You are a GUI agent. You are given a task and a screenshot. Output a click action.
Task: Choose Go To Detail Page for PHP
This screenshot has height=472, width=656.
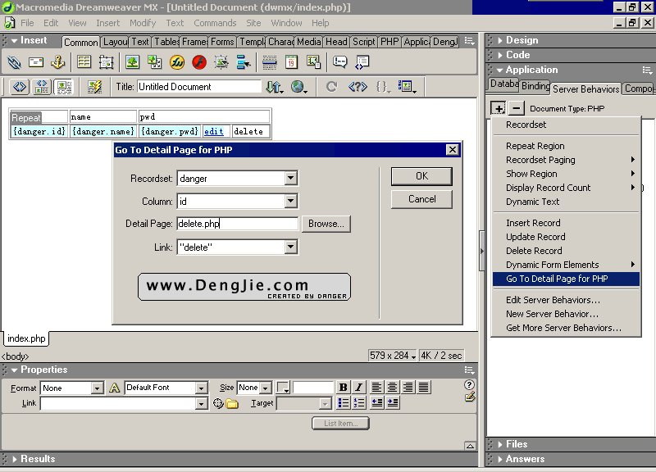(566, 279)
